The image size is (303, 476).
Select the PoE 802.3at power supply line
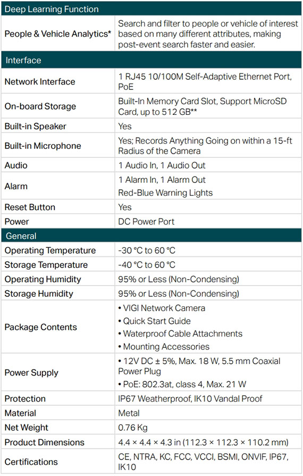[x=182, y=385]
